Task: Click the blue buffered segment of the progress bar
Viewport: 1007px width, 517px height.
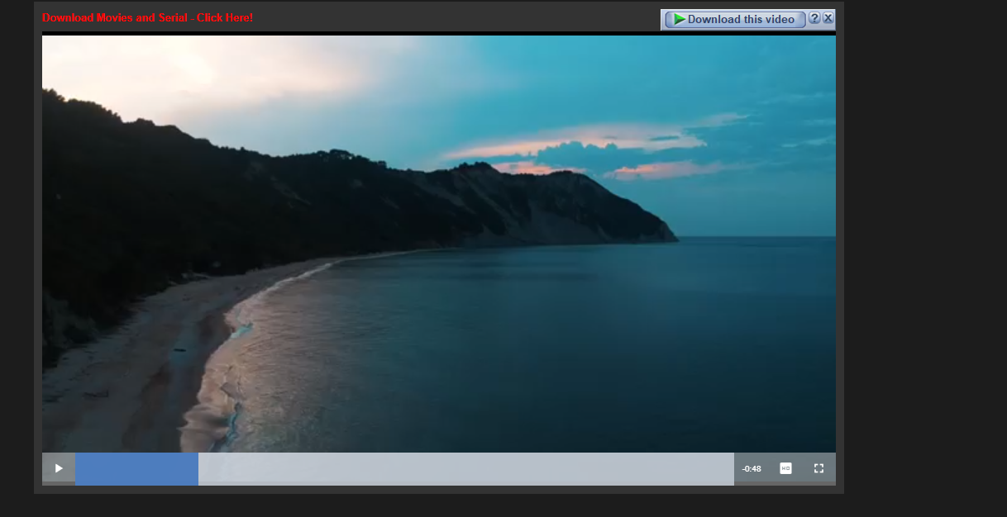Action: click(136, 468)
